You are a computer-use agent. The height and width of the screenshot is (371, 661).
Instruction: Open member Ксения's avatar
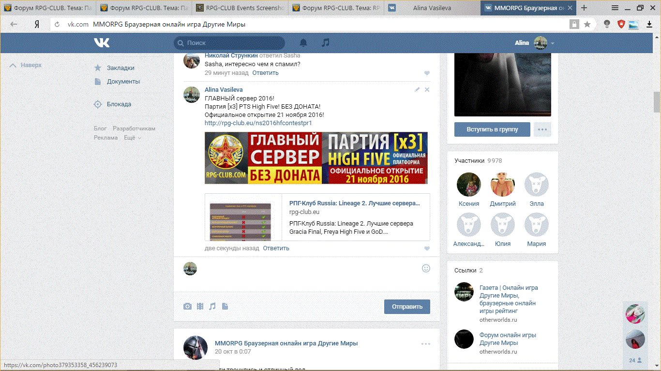pos(469,185)
